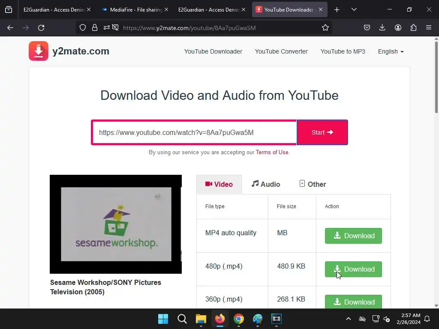The width and height of the screenshot is (439, 329).
Task: Select the Video format tab
Action: click(219, 184)
